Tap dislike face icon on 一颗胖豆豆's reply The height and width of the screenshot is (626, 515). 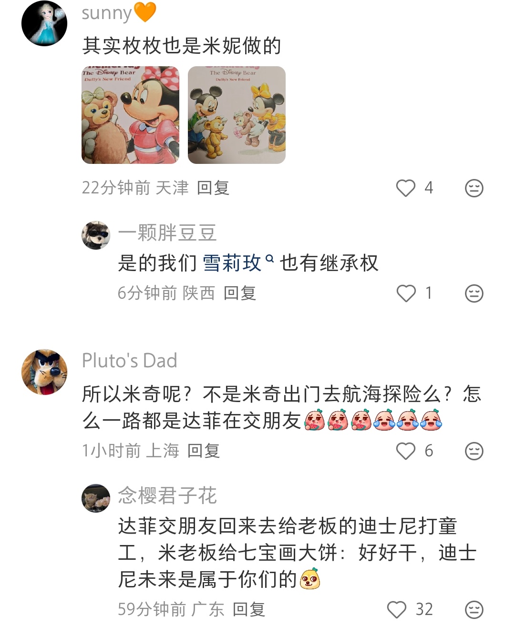474,293
